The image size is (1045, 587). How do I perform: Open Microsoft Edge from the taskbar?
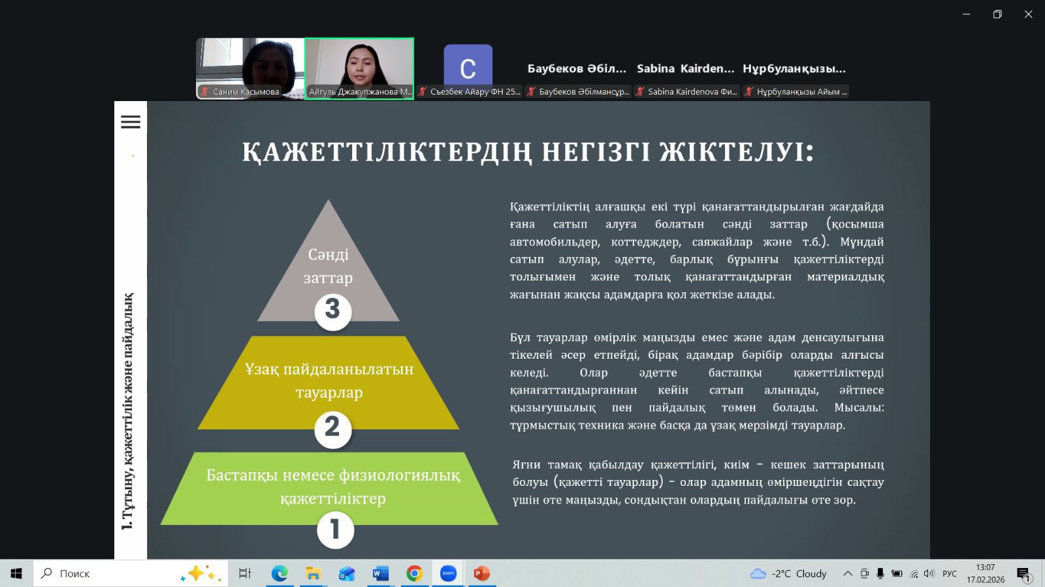coord(280,573)
